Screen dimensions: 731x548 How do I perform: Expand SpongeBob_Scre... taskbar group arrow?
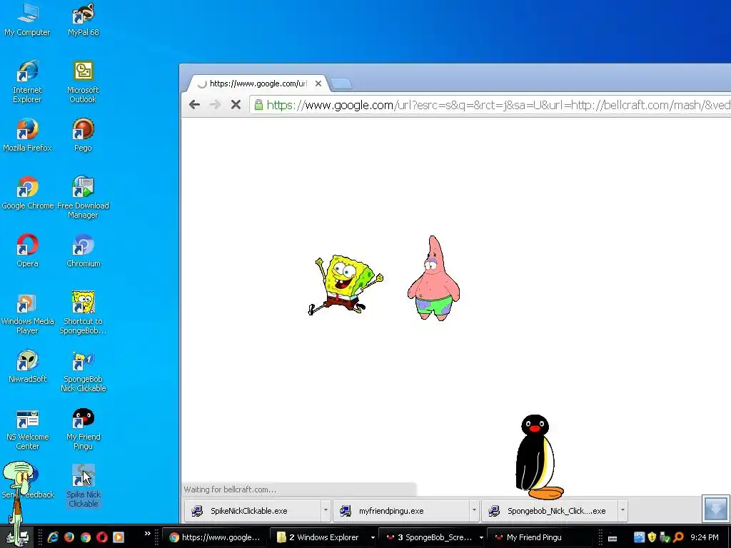(x=481, y=538)
